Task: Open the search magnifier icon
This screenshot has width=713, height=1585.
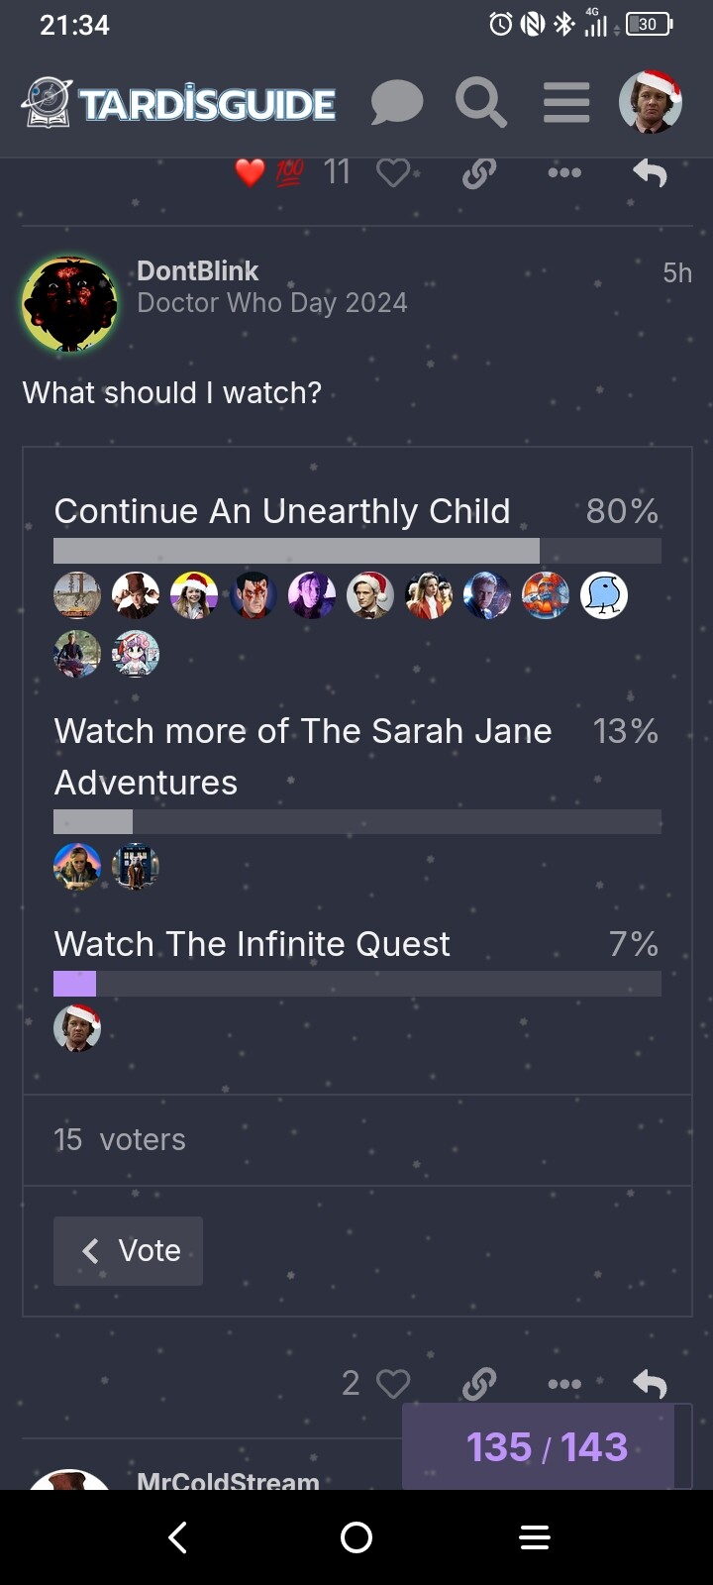Action: point(481,103)
